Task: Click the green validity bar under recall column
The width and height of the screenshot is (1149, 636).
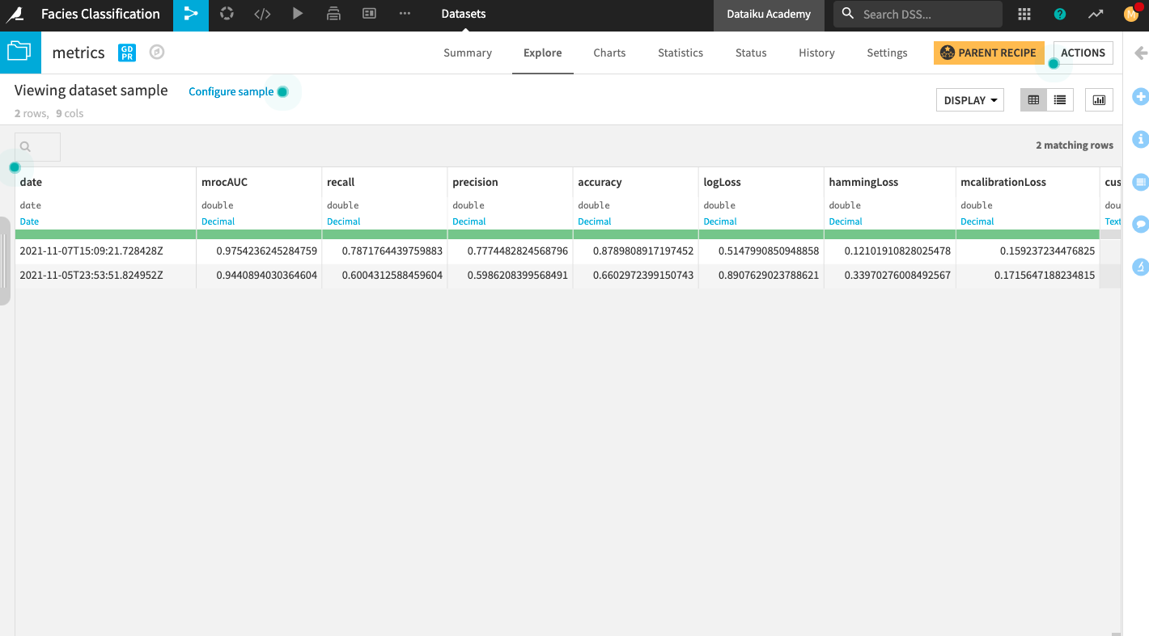Action: [x=384, y=234]
